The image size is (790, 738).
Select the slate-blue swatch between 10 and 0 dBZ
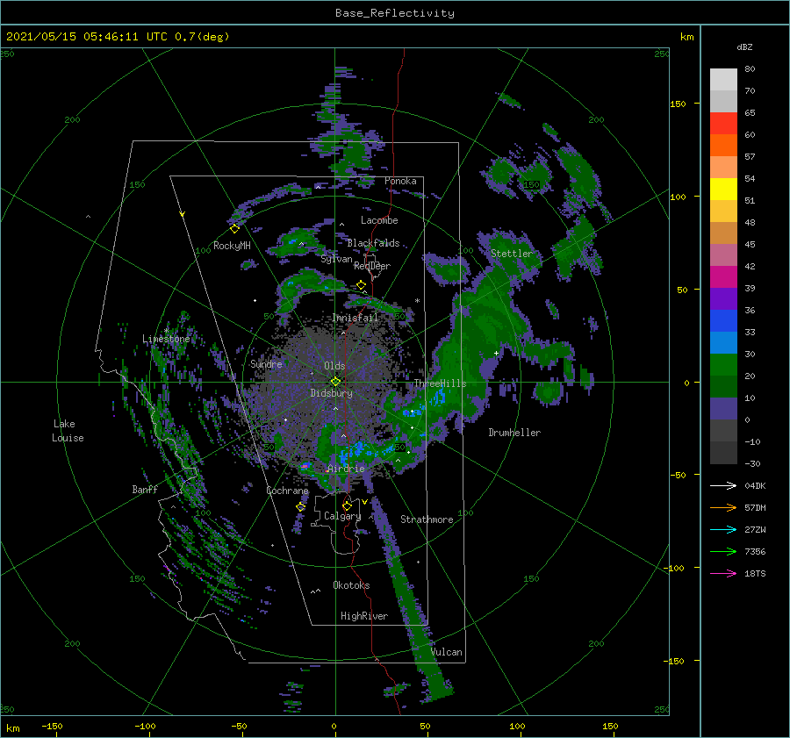[723, 409]
